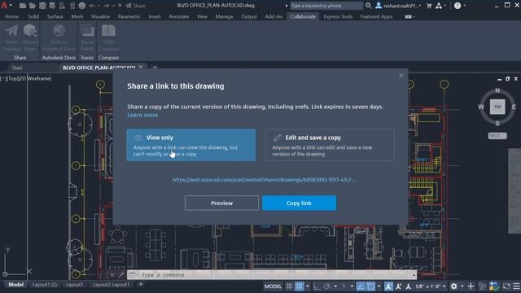Expand the Help dropdown arrow

[x=465, y=6]
